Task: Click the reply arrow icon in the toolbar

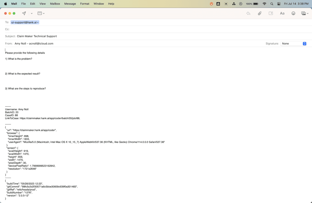Action: pyautogui.click(x=248, y=13)
